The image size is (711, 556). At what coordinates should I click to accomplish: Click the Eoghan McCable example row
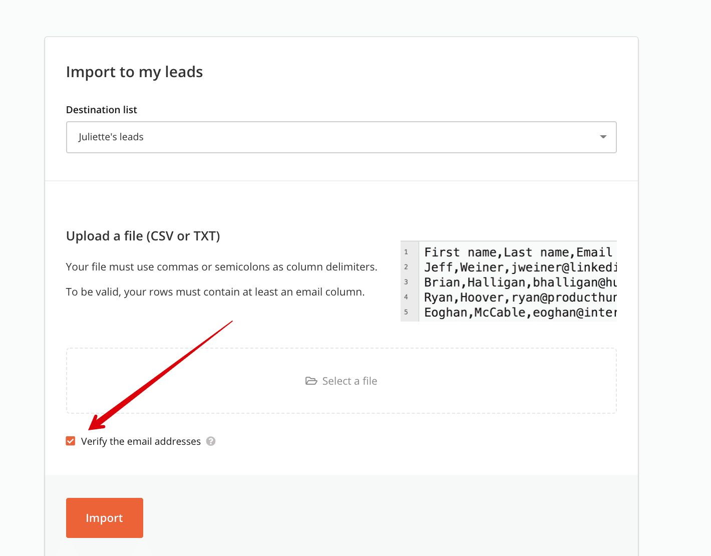click(x=520, y=312)
